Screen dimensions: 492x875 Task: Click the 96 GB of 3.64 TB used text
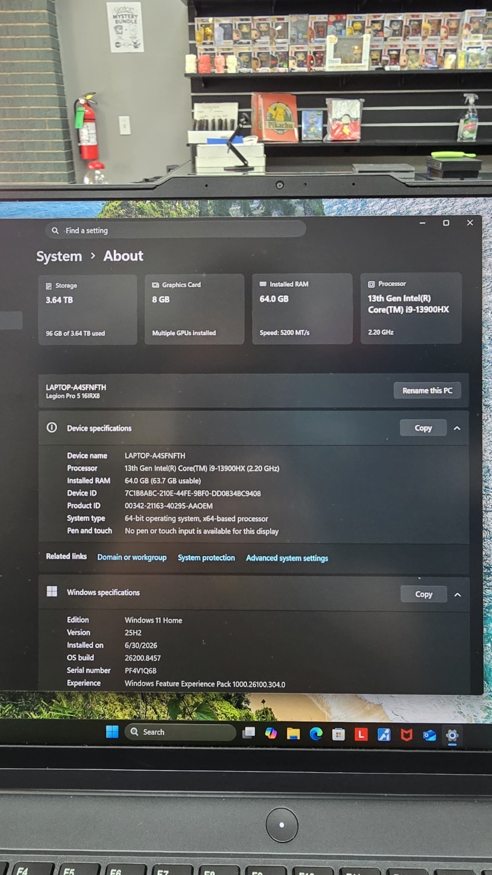point(75,333)
